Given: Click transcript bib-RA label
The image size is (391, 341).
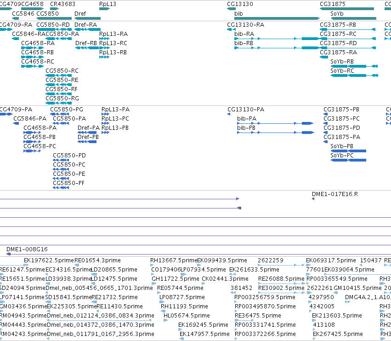Looking at the screenshot, I should coord(244,34).
